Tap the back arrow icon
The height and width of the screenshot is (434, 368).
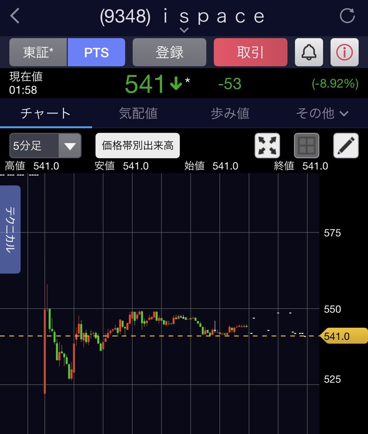(15, 16)
